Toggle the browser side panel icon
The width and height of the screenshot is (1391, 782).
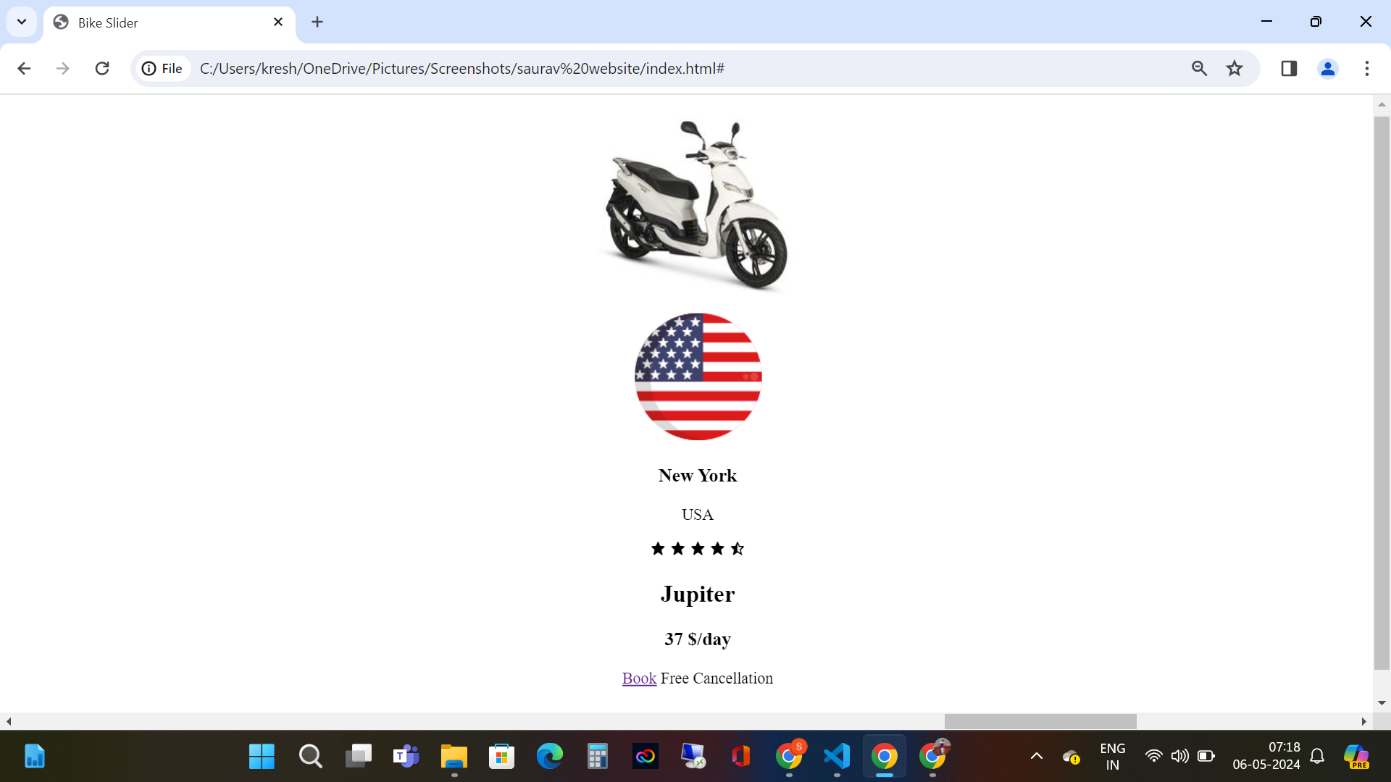[x=1289, y=68]
